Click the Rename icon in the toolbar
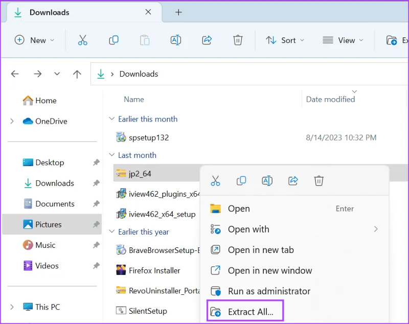This screenshot has width=409, height=324. point(176,40)
